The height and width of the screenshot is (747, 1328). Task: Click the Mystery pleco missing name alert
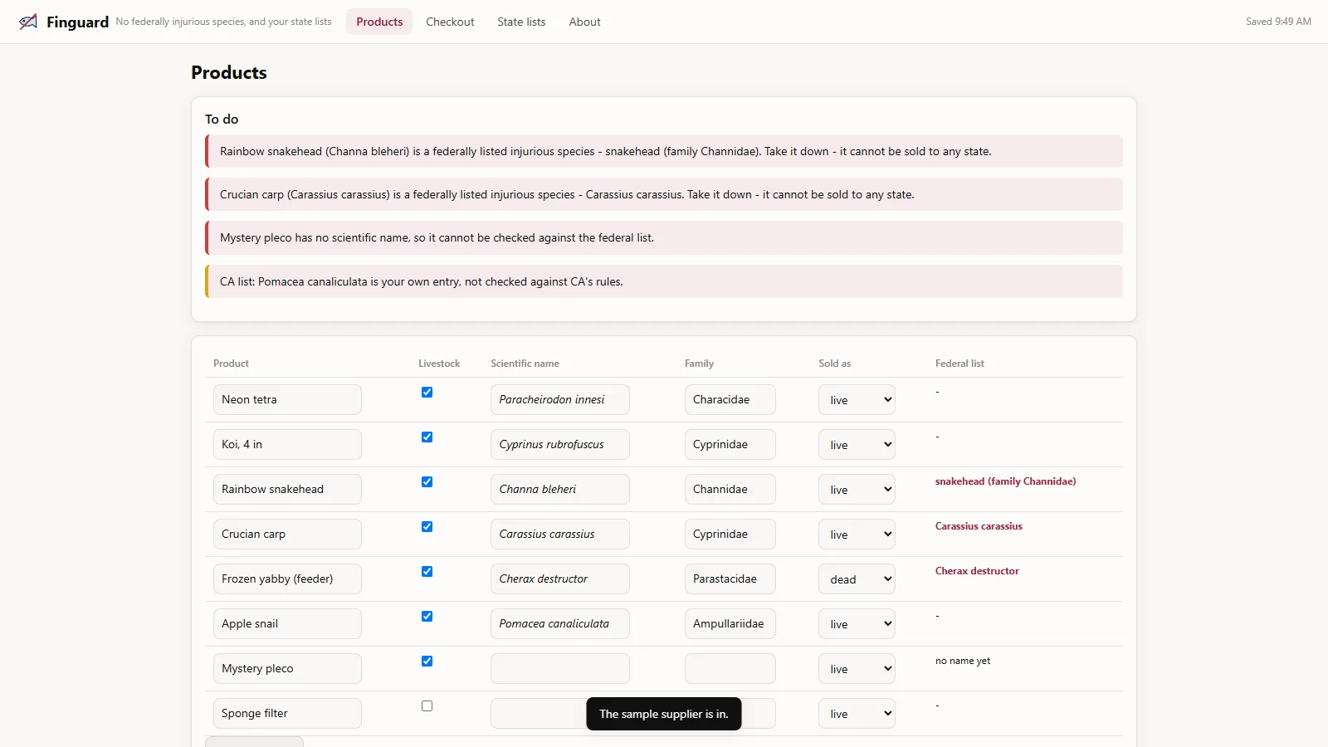(x=664, y=238)
